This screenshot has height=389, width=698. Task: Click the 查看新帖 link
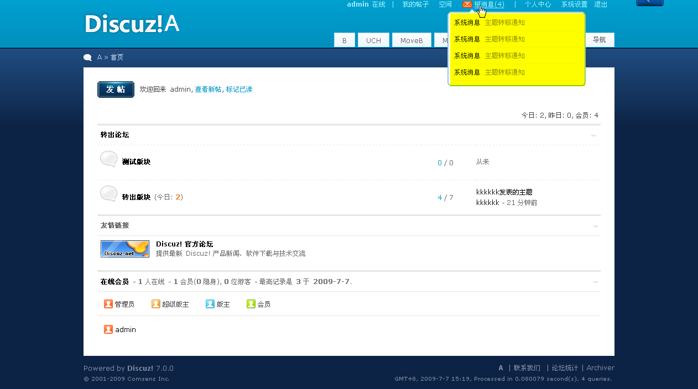(208, 90)
